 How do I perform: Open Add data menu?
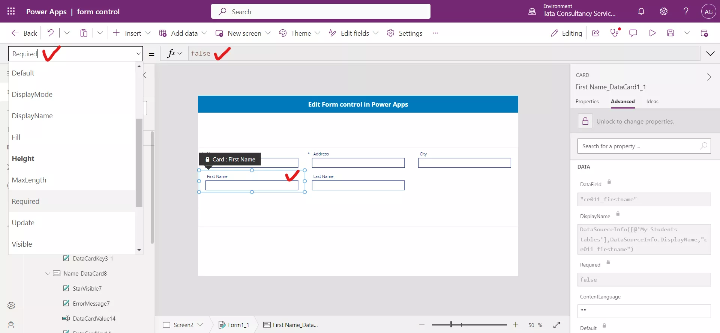[183, 33]
